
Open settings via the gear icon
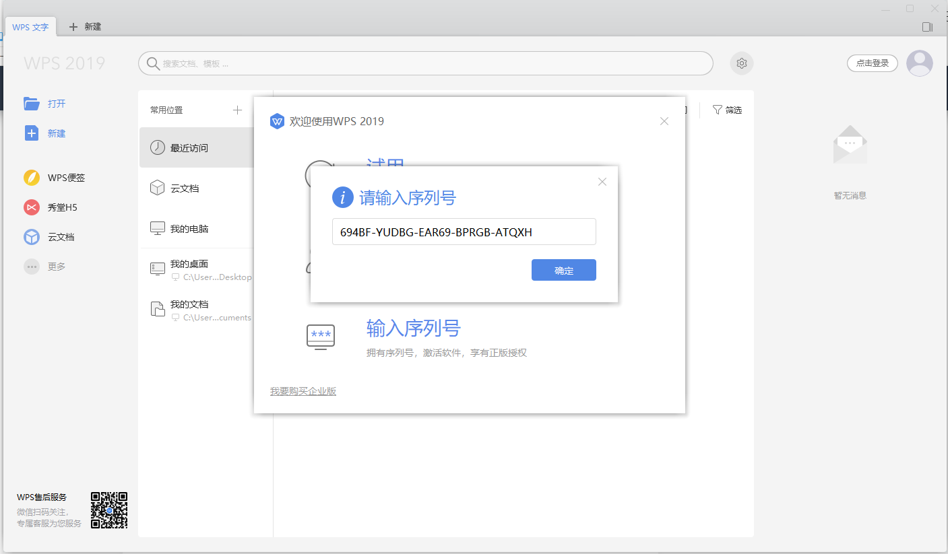click(x=742, y=63)
